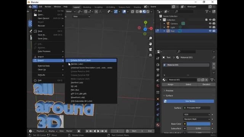Open the Tool properties tab (wrench-screwdriver)

(158, 58)
